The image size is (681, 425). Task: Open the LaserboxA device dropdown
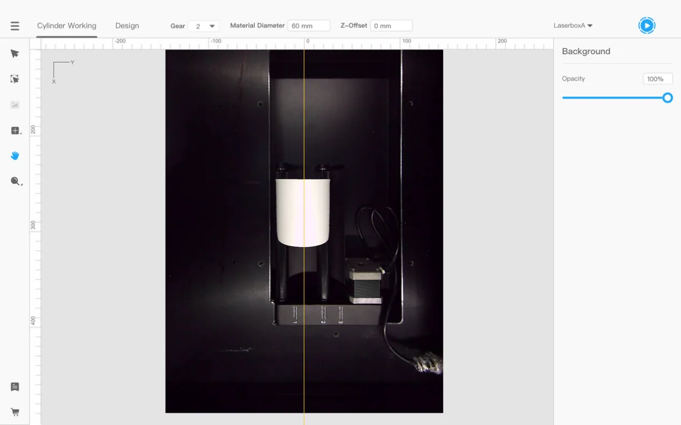pyautogui.click(x=573, y=26)
